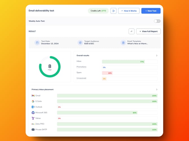189x141 pixels.
Task: Start a New Test
Action: pos(151,11)
